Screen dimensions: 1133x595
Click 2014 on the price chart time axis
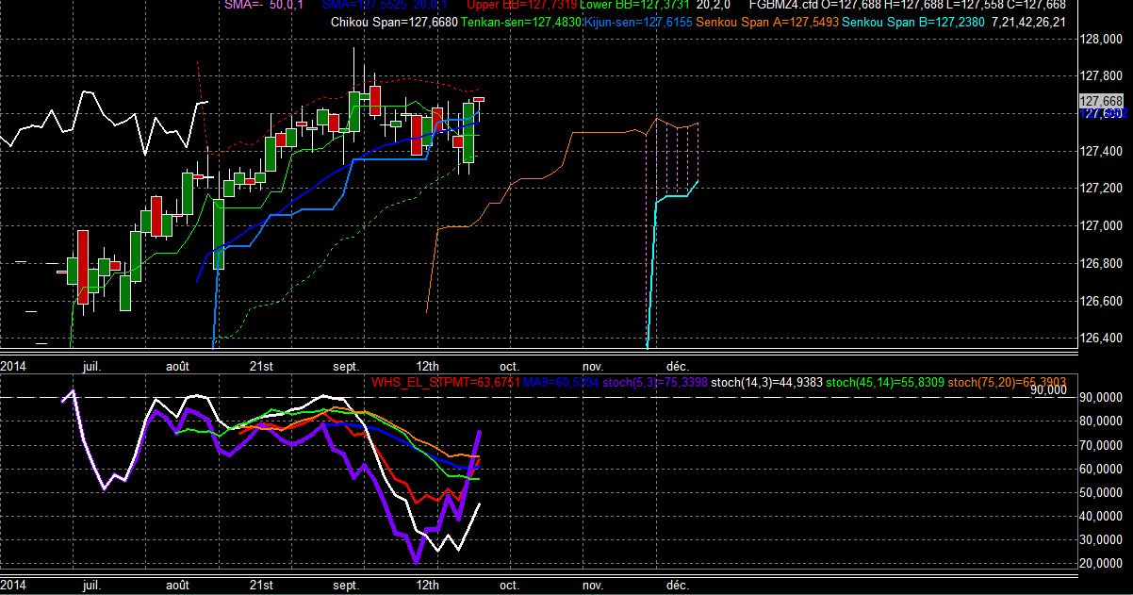(x=12, y=365)
